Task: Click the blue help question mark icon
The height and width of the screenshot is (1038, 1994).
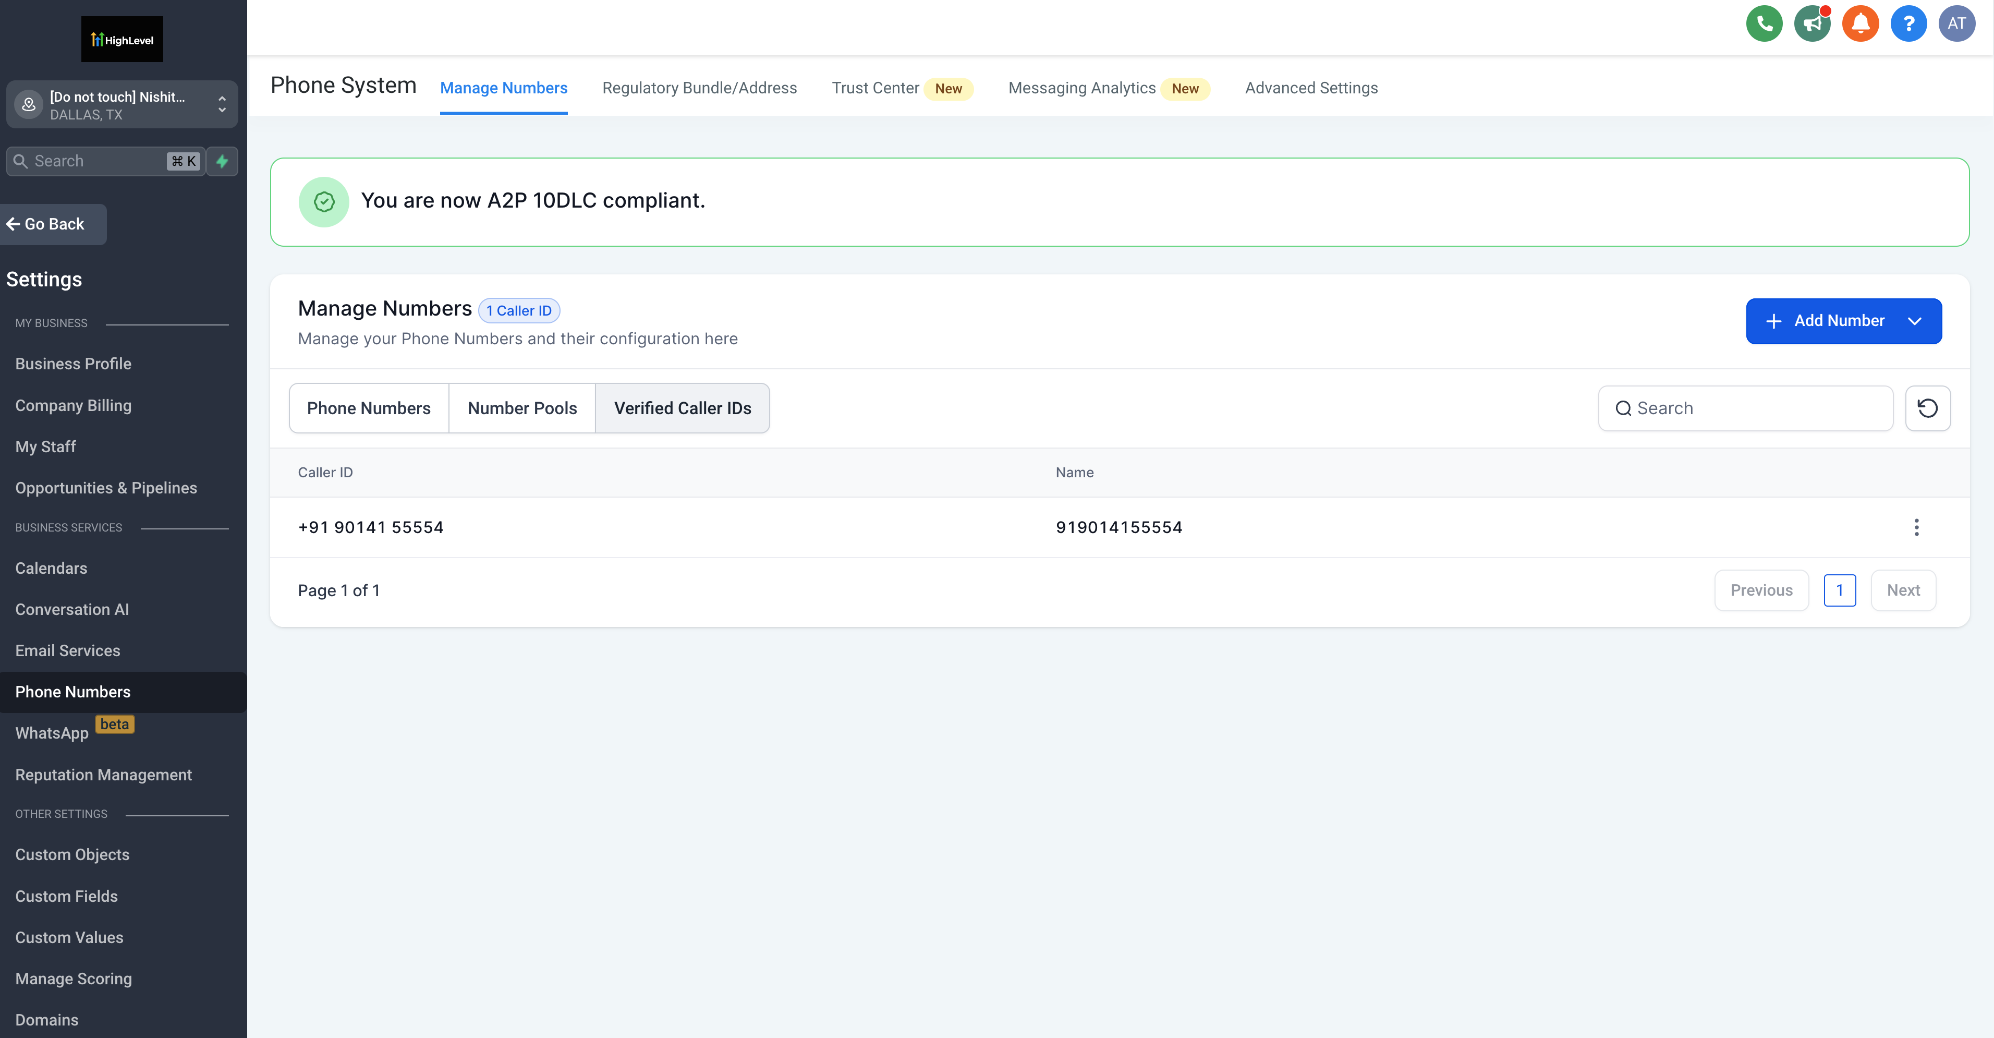Action: (x=1908, y=23)
